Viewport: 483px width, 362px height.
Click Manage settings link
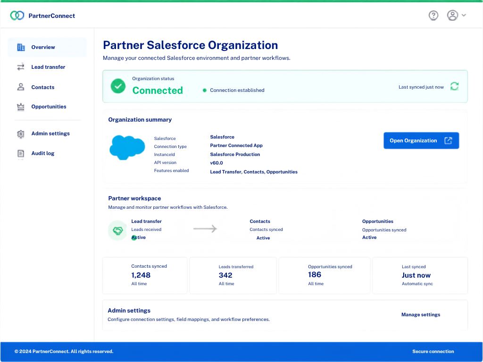(x=420, y=314)
